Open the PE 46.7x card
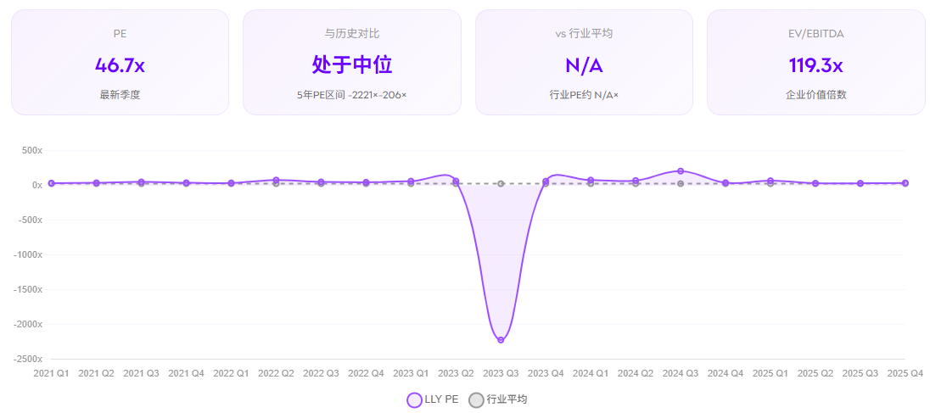Image resolution: width=930 pixels, height=413 pixels. [120, 62]
